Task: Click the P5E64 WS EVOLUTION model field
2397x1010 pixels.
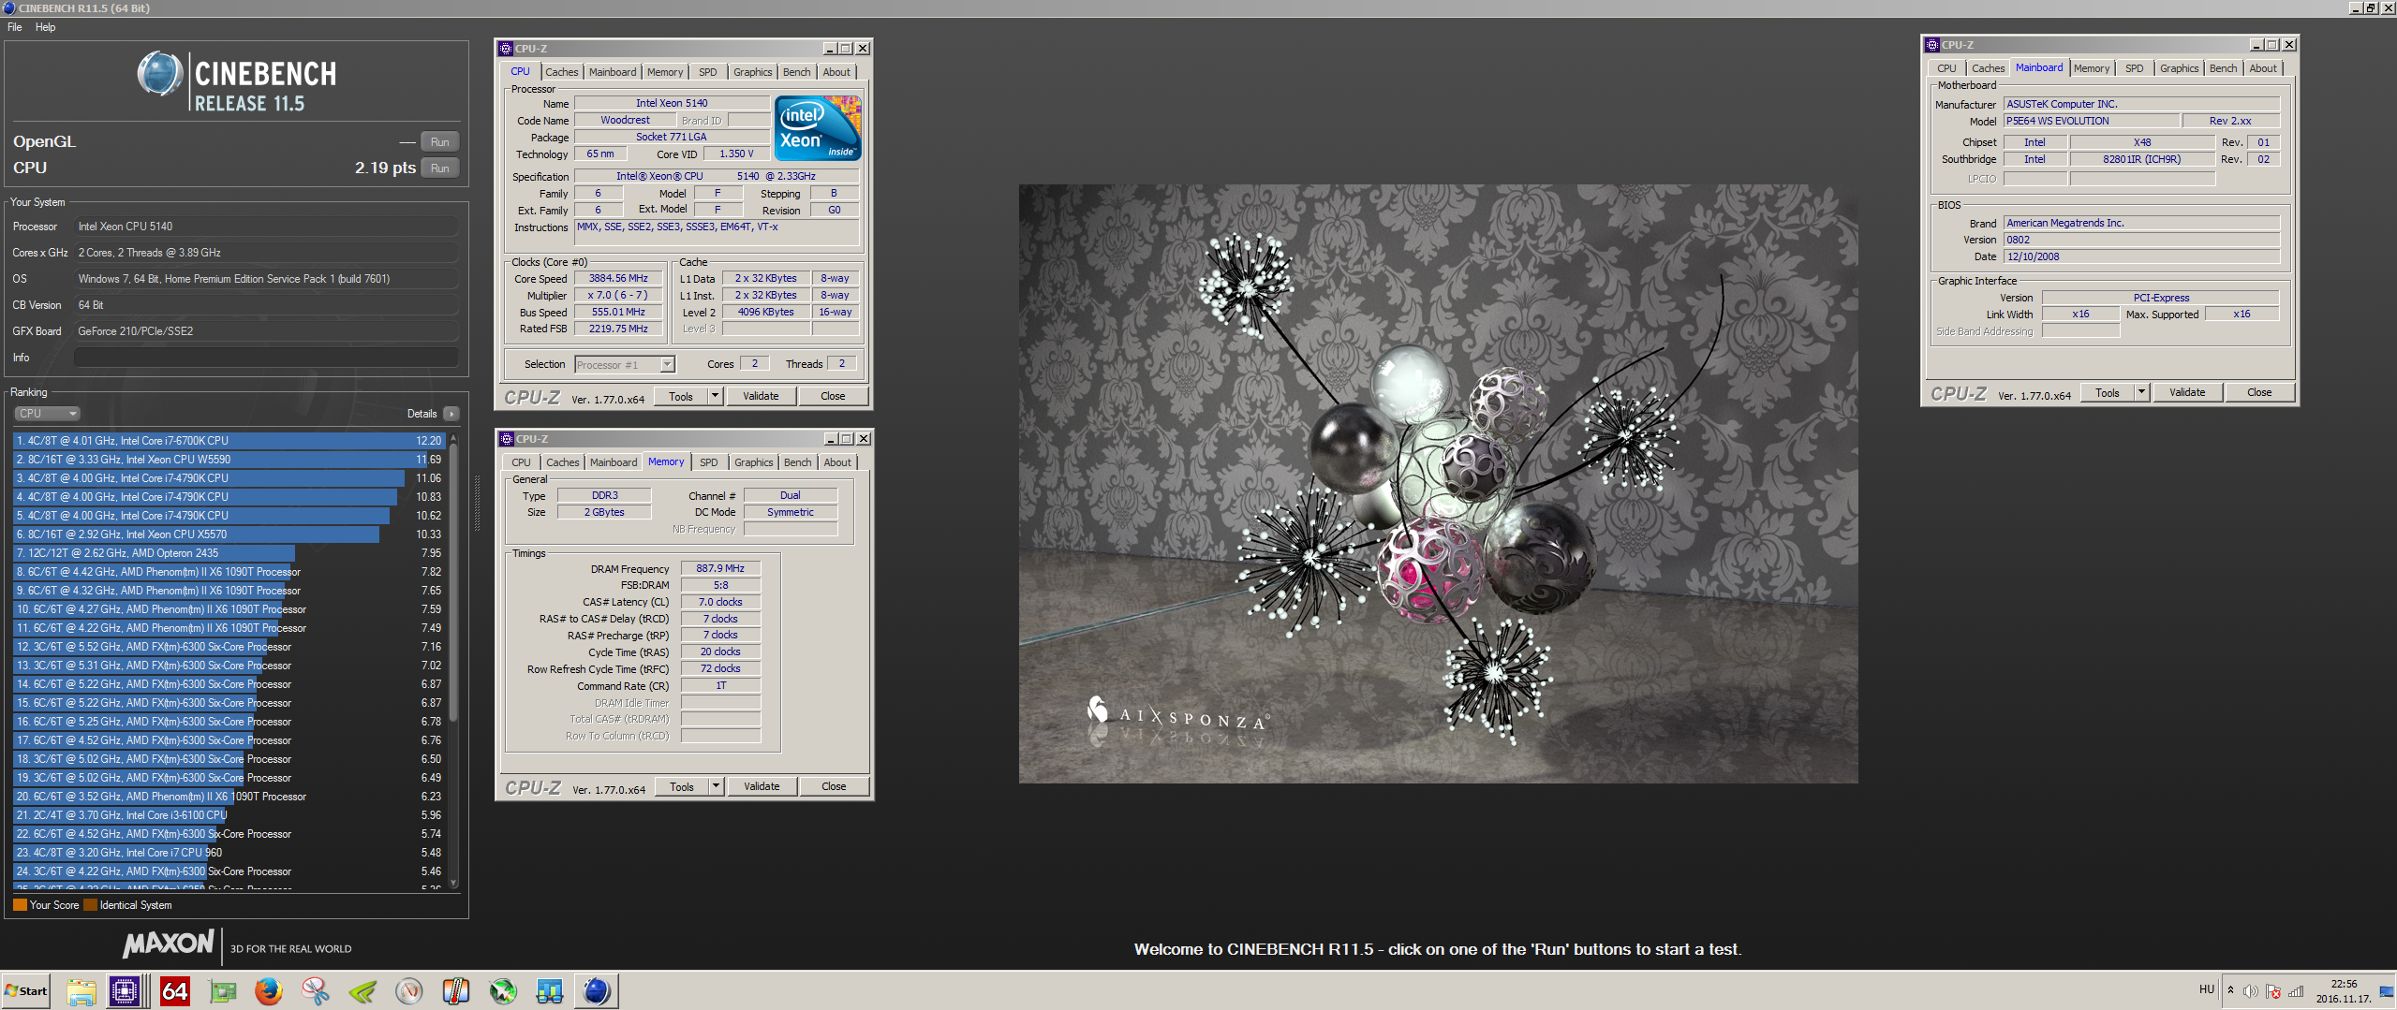Action: pos(2091,121)
